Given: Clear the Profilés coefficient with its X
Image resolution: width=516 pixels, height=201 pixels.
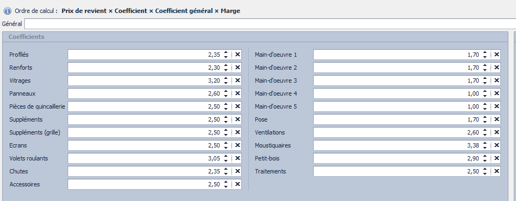Looking at the screenshot, I should (x=237, y=55).
